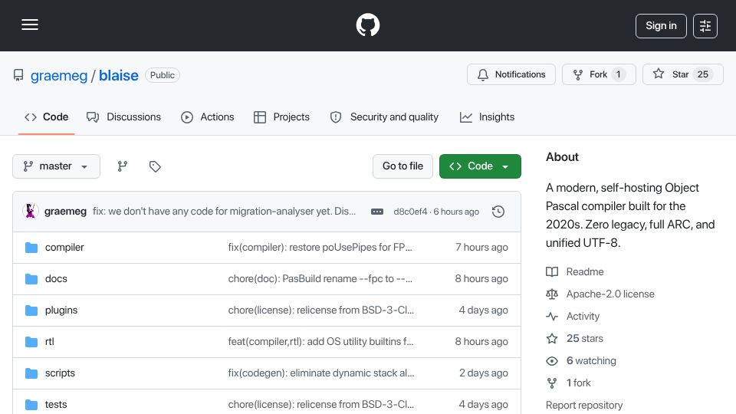
Task: Click the '2 days ago' scripts timestamp
Action: pos(484,373)
